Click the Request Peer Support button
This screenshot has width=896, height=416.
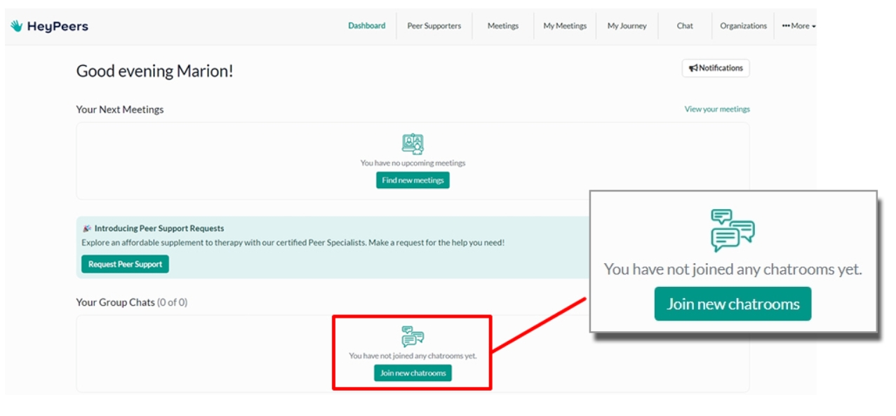pyautogui.click(x=125, y=264)
